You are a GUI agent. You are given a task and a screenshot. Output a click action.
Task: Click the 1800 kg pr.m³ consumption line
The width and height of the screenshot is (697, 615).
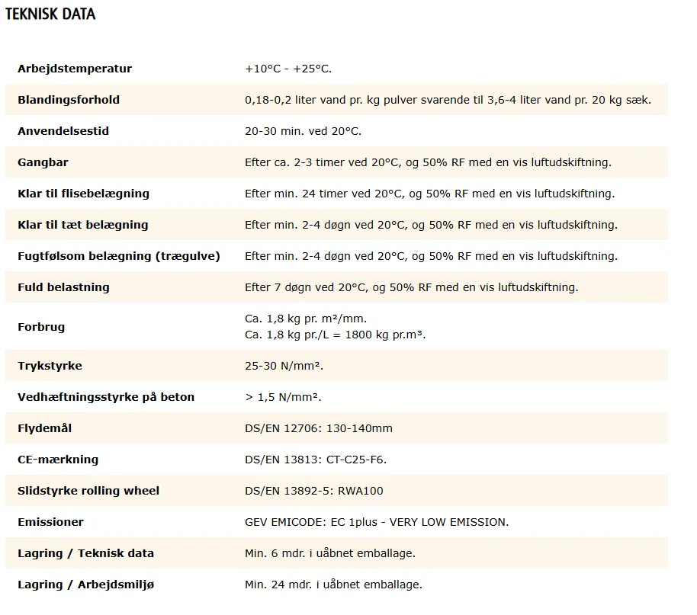click(x=335, y=335)
